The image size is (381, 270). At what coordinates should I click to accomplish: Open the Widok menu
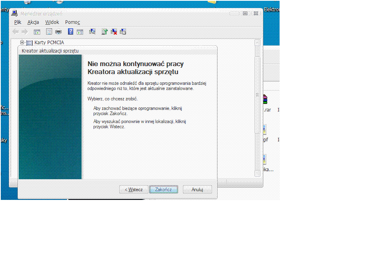[52, 22]
